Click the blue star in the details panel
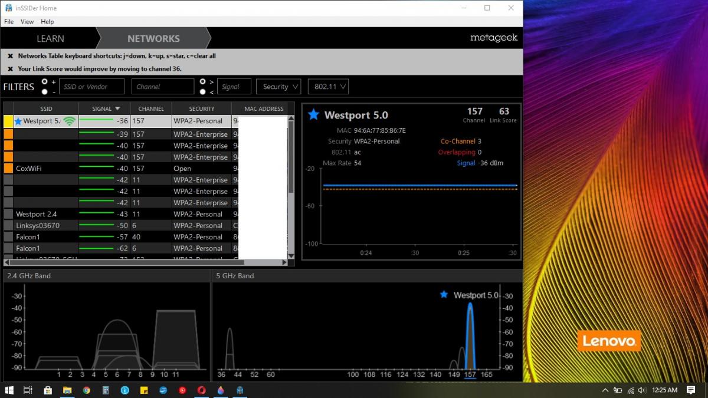The width and height of the screenshot is (708, 398). pyautogui.click(x=313, y=114)
